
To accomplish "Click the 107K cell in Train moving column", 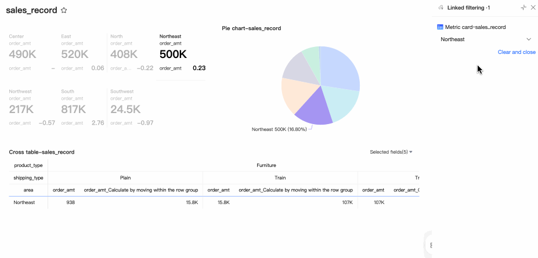I will click(348, 202).
